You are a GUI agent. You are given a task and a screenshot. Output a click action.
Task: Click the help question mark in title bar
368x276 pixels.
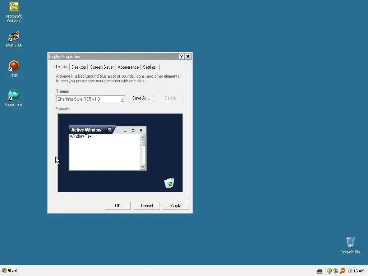coord(181,56)
